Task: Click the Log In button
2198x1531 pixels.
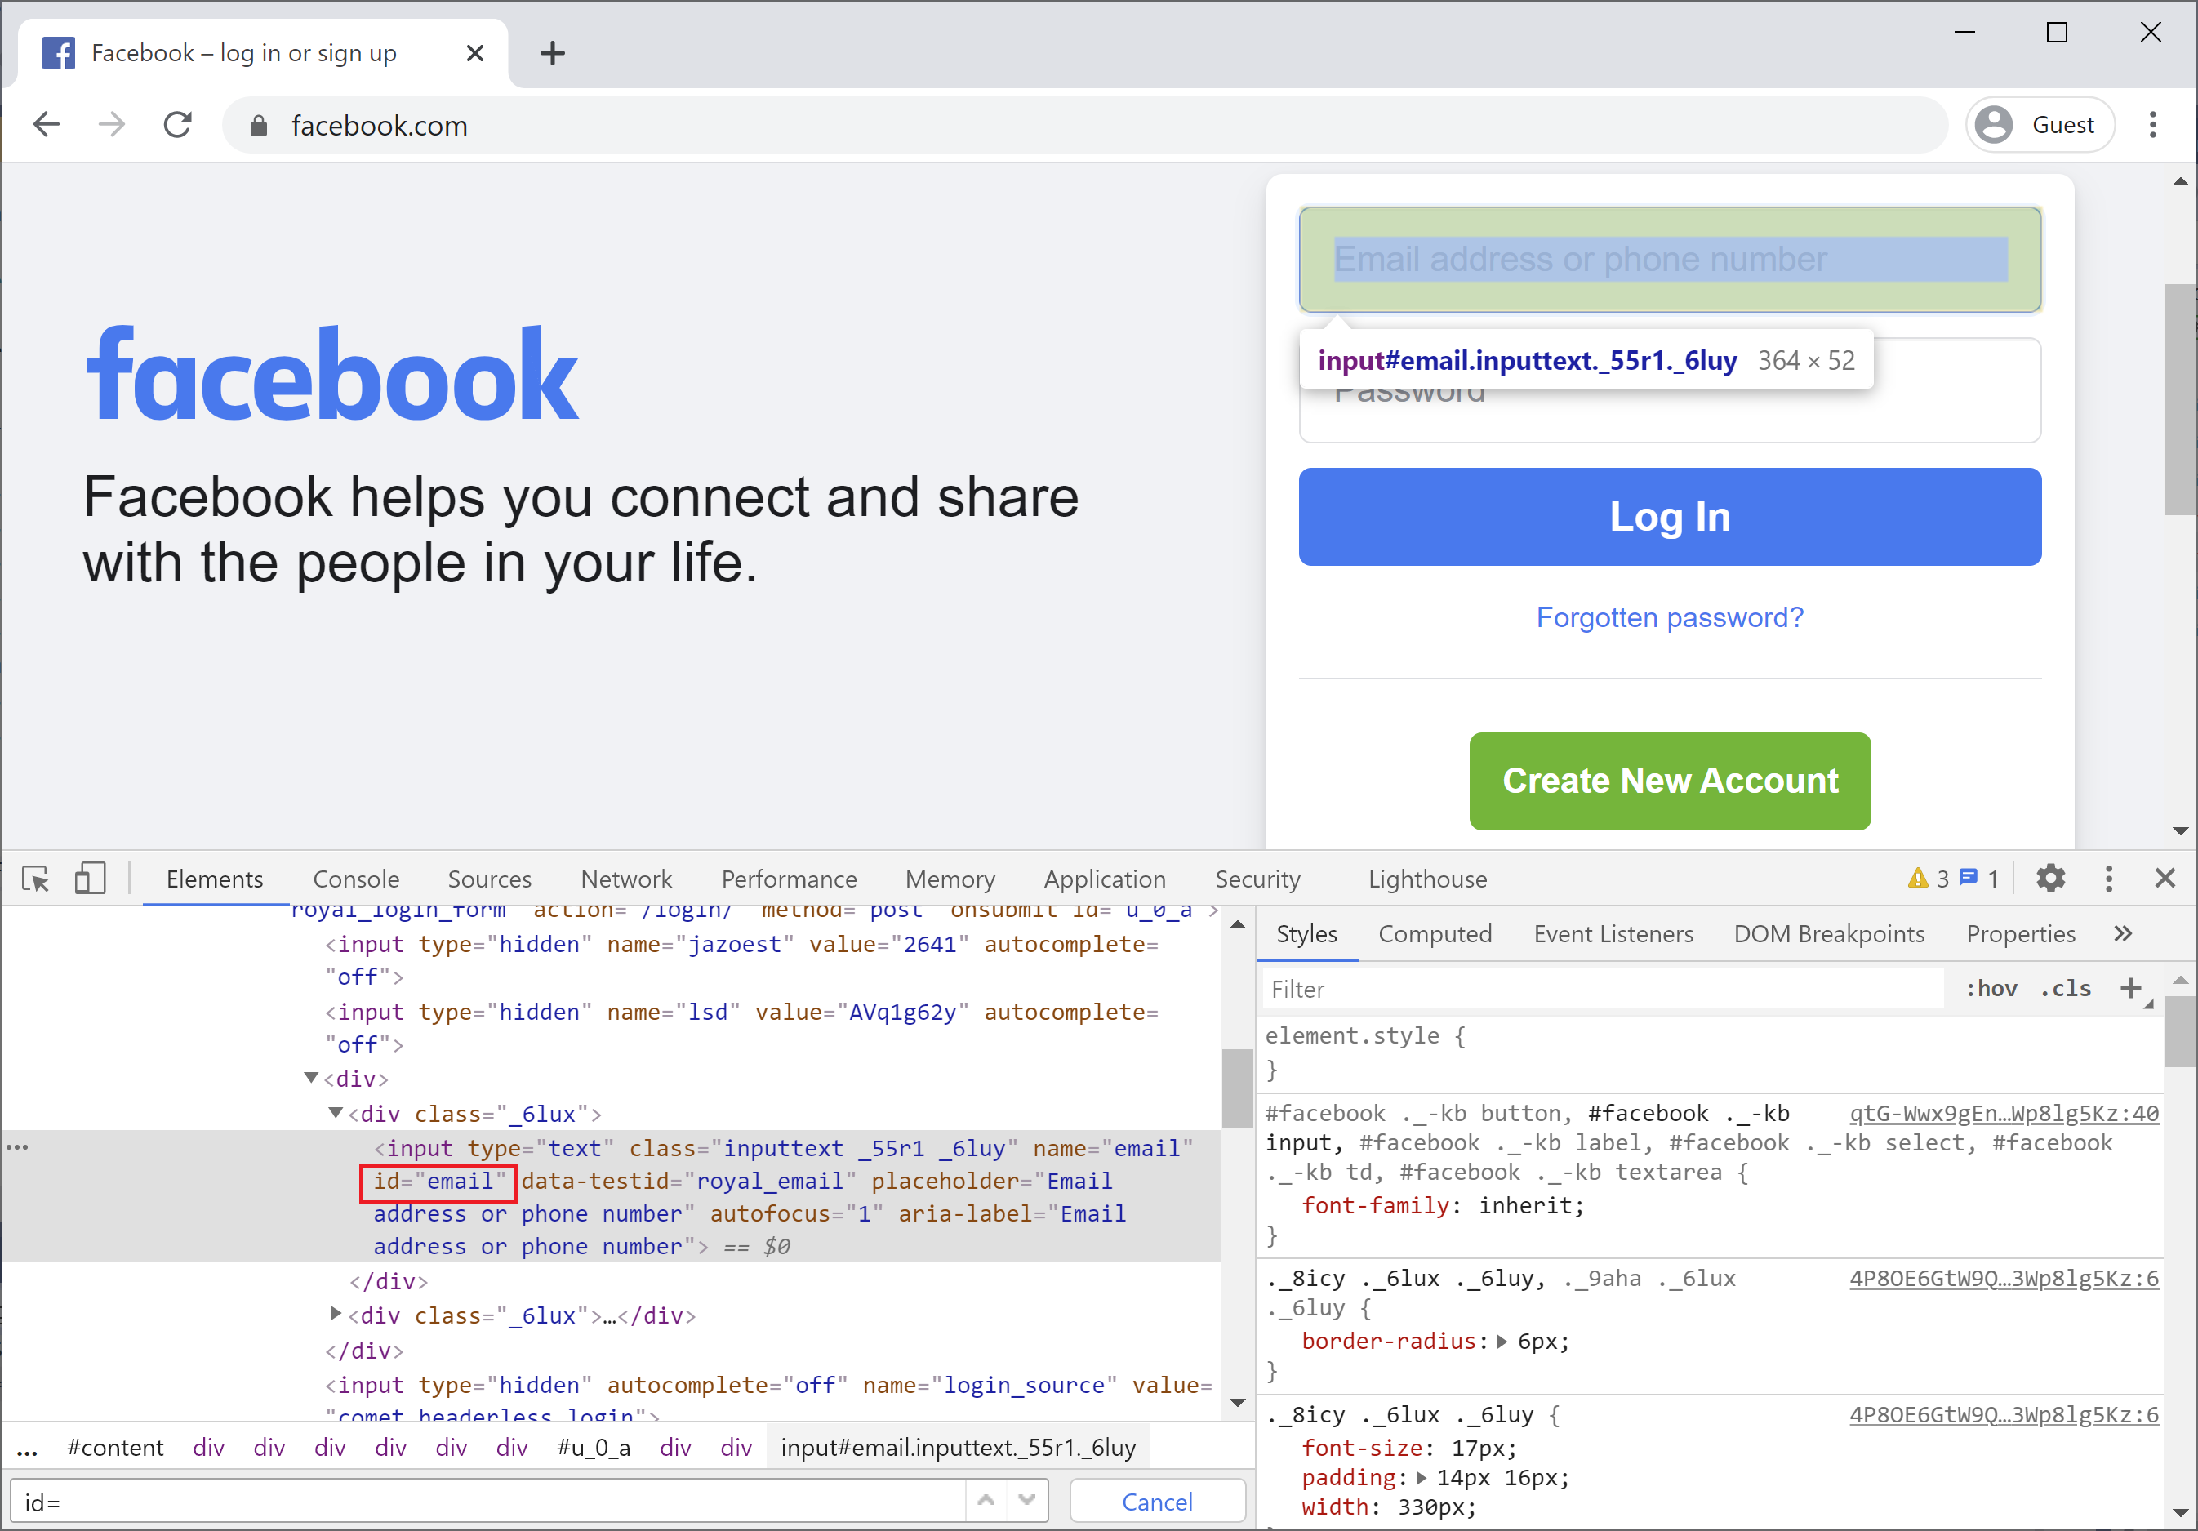Action: click(1669, 514)
